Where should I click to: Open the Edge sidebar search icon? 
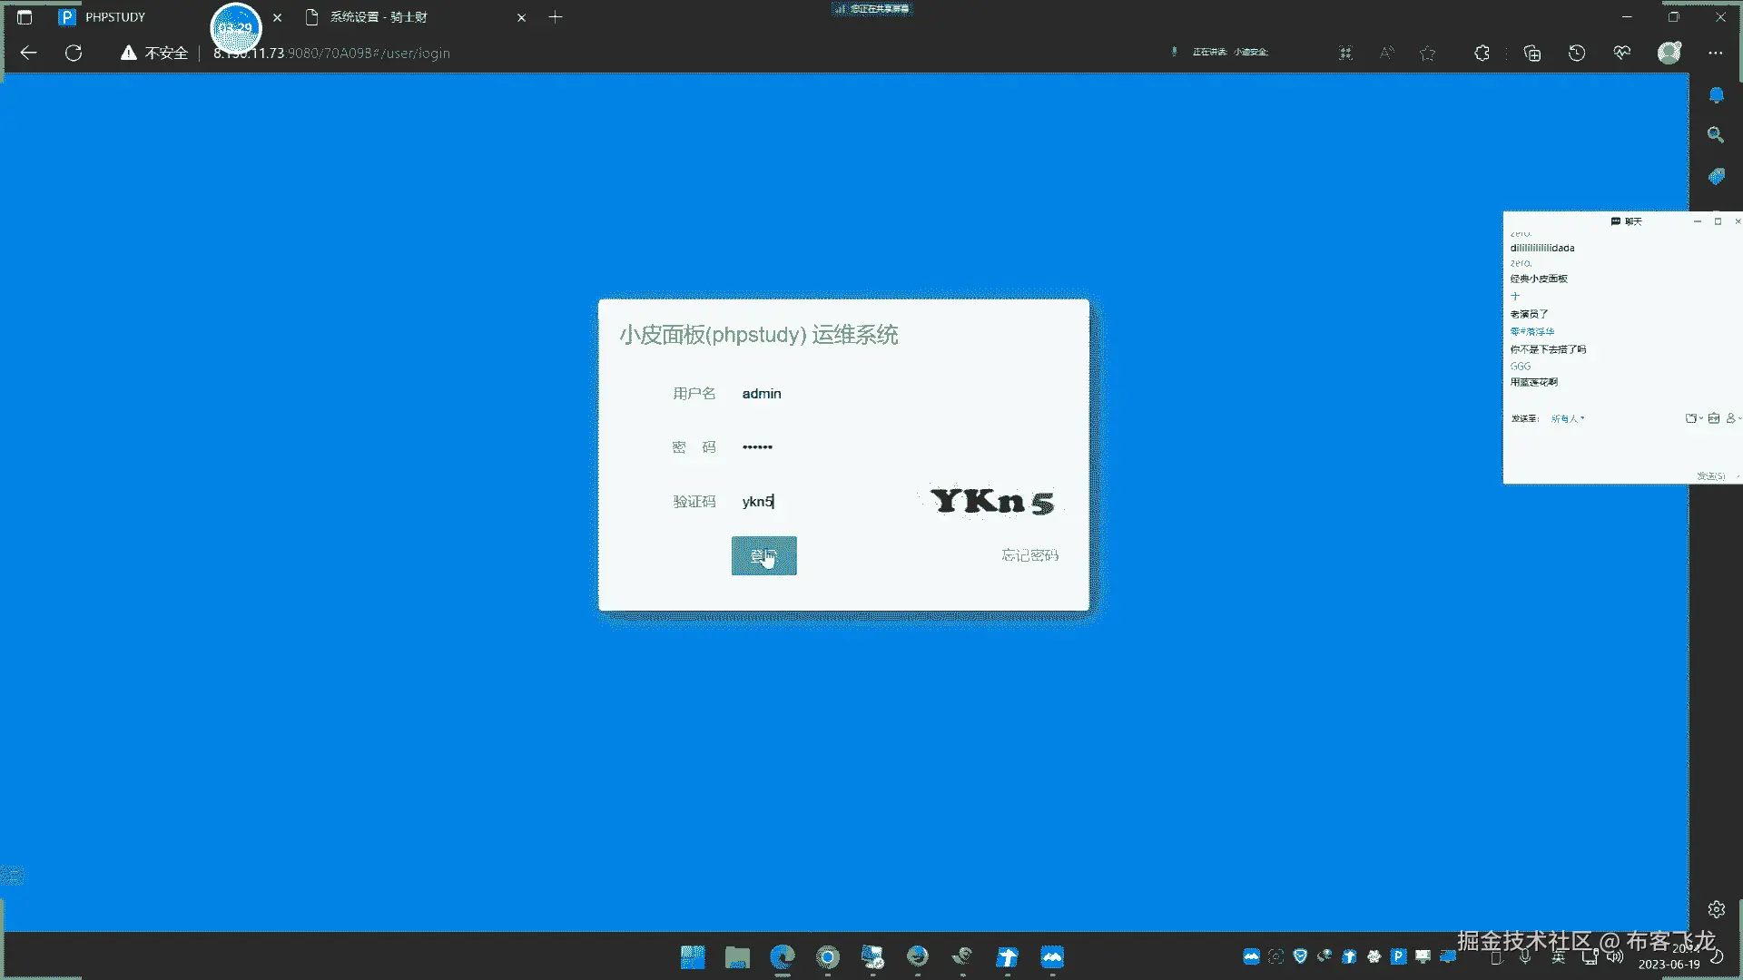[x=1716, y=135]
